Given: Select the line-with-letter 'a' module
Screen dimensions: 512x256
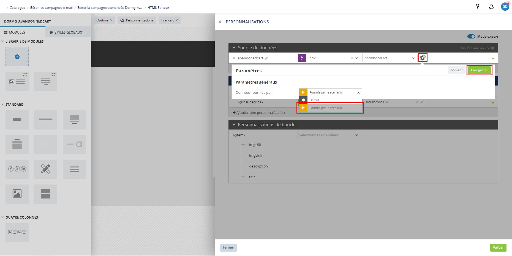Looking at the screenshot, I should click(74, 144).
